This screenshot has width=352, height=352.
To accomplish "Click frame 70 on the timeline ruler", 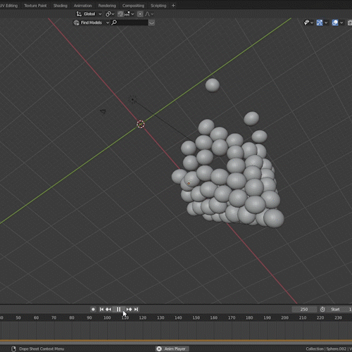I will 54,318.
